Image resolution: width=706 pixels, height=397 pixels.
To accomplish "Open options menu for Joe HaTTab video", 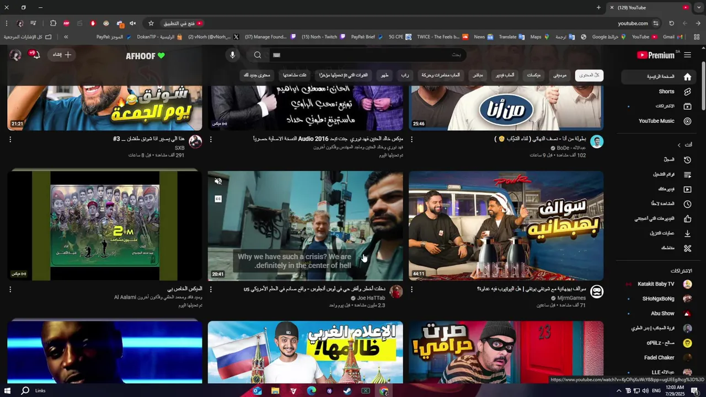I will [211, 289].
